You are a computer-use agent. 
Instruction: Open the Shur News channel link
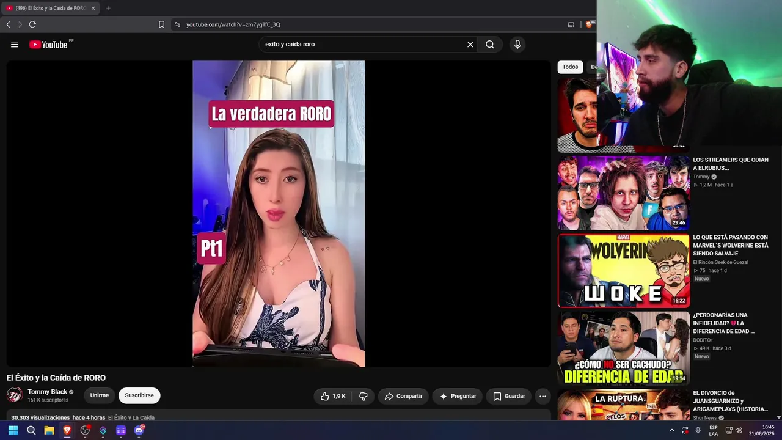705,418
